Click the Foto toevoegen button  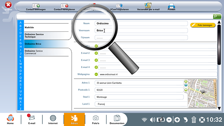tap(203, 25)
